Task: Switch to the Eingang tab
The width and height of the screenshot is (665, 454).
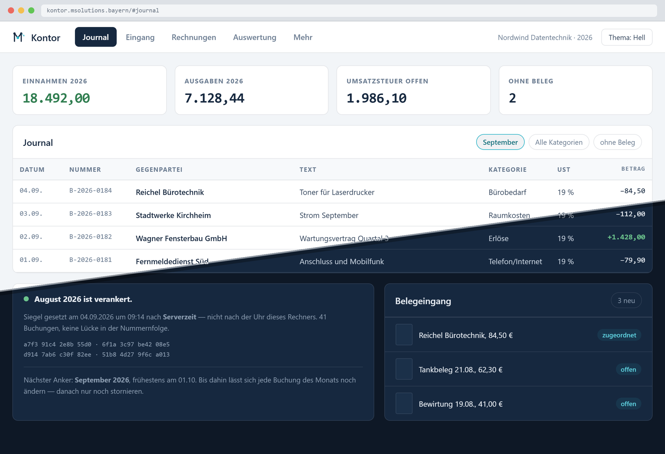Action: [140, 37]
